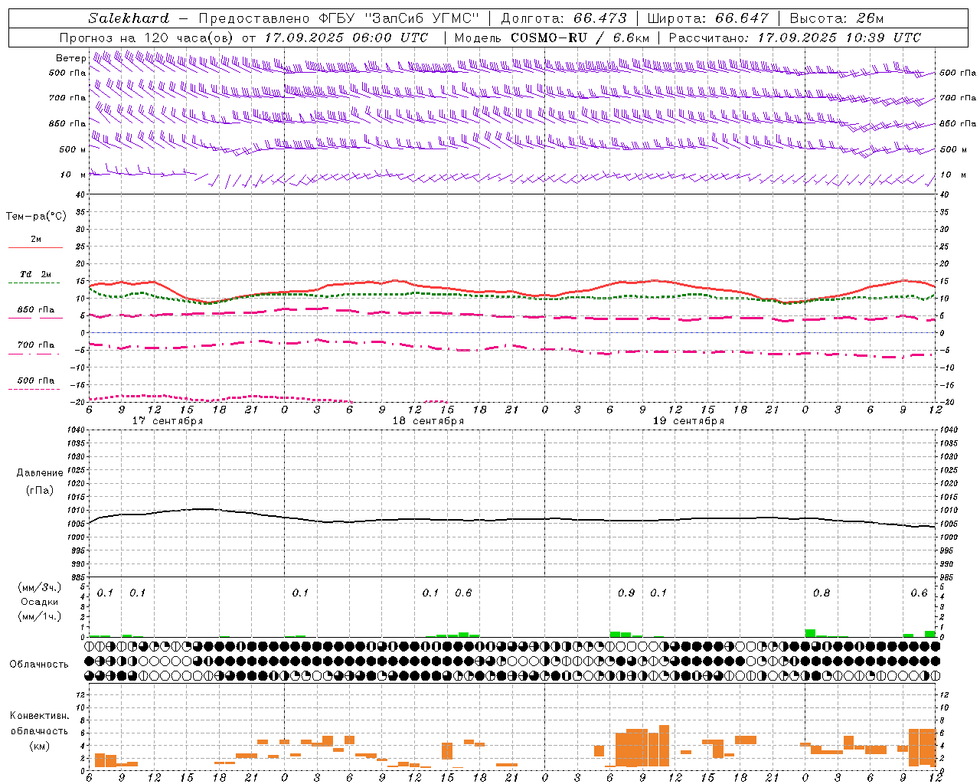Click the '19 сентября' date label
Screen dimensions: 980x784
688,421
